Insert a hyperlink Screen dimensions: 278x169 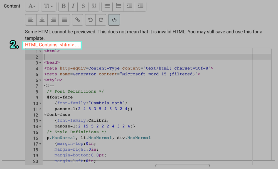click(x=77, y=20)
